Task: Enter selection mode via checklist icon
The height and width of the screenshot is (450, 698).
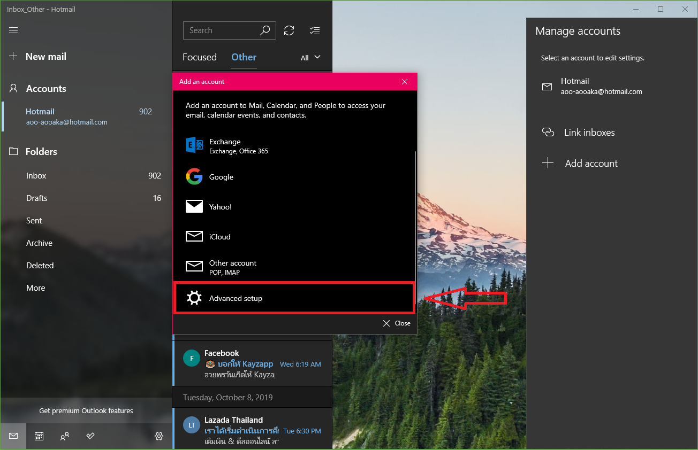Action: (315, 30)
